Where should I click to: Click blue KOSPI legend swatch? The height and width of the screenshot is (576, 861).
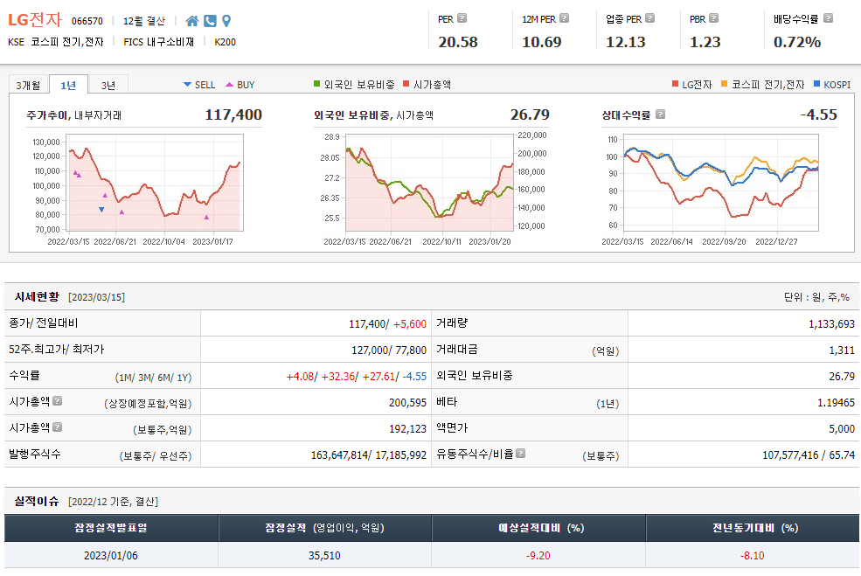816,83
